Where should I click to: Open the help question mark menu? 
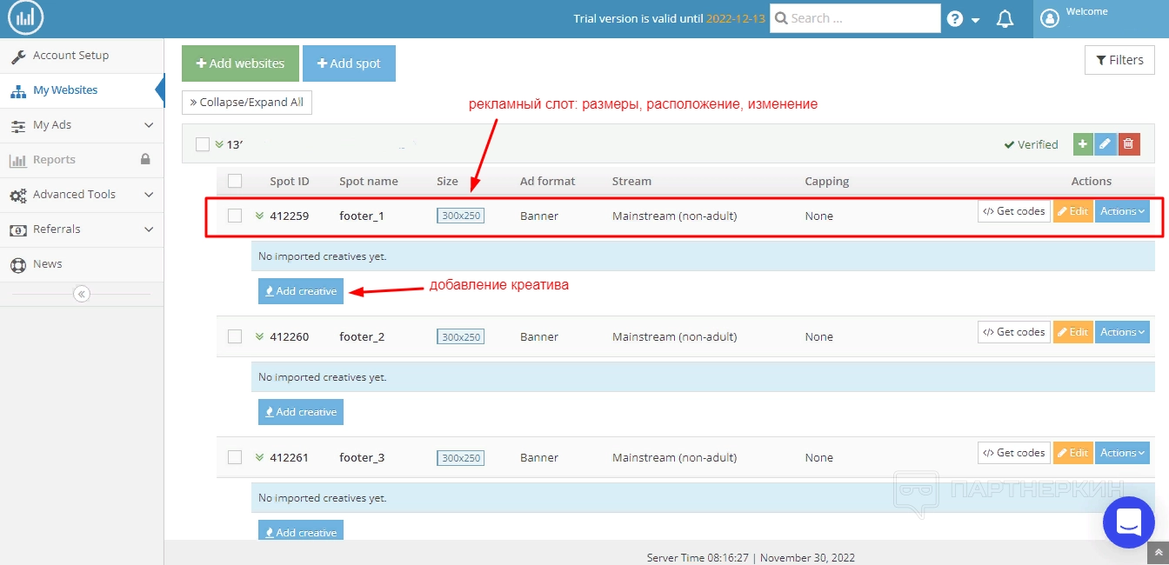coord(963,19)
